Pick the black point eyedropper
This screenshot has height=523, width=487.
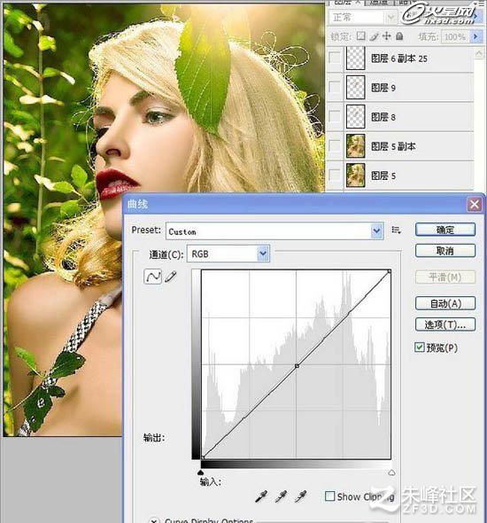coord(261,496)
